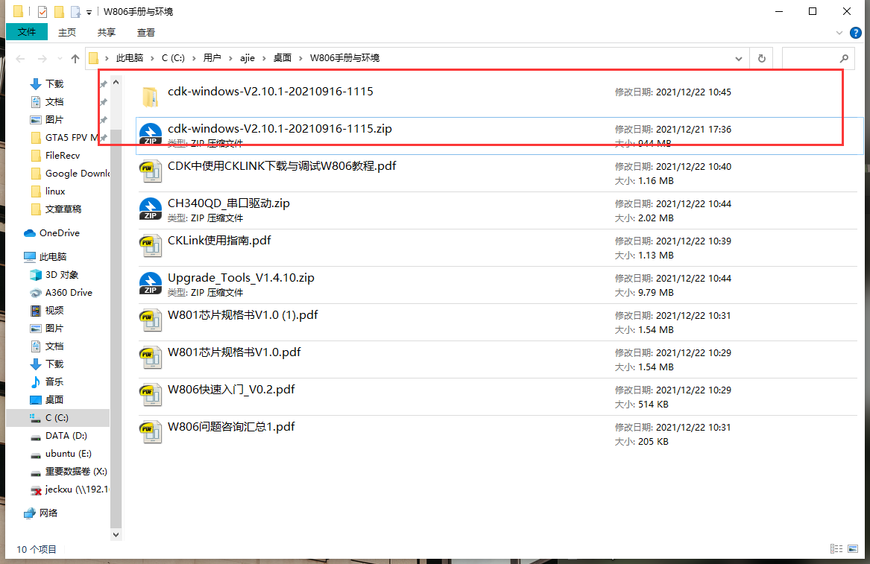Image resolution: width=870 pixels, height=564 pixels.
Task: Select the highlighted cdk-windows zip file
Action: coord(280,128)
